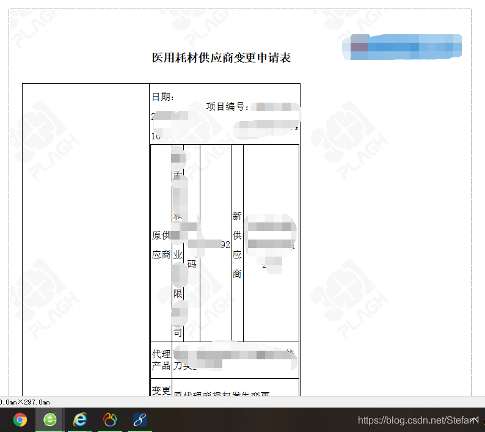Open Internet Explorer from the taskbar
485x432 pixels.
80,420
